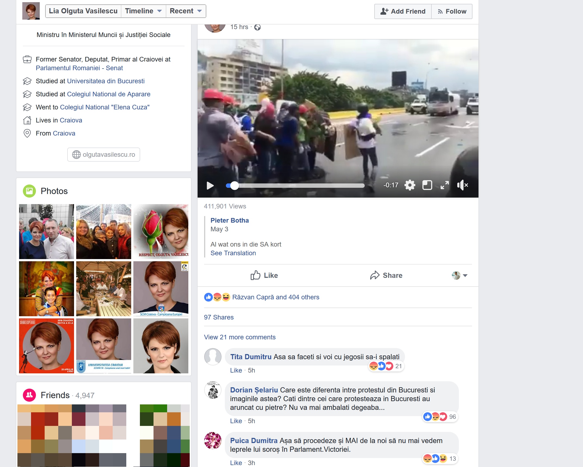View 21 more comments
583x467 pixels.
click(x=240, y=337)
